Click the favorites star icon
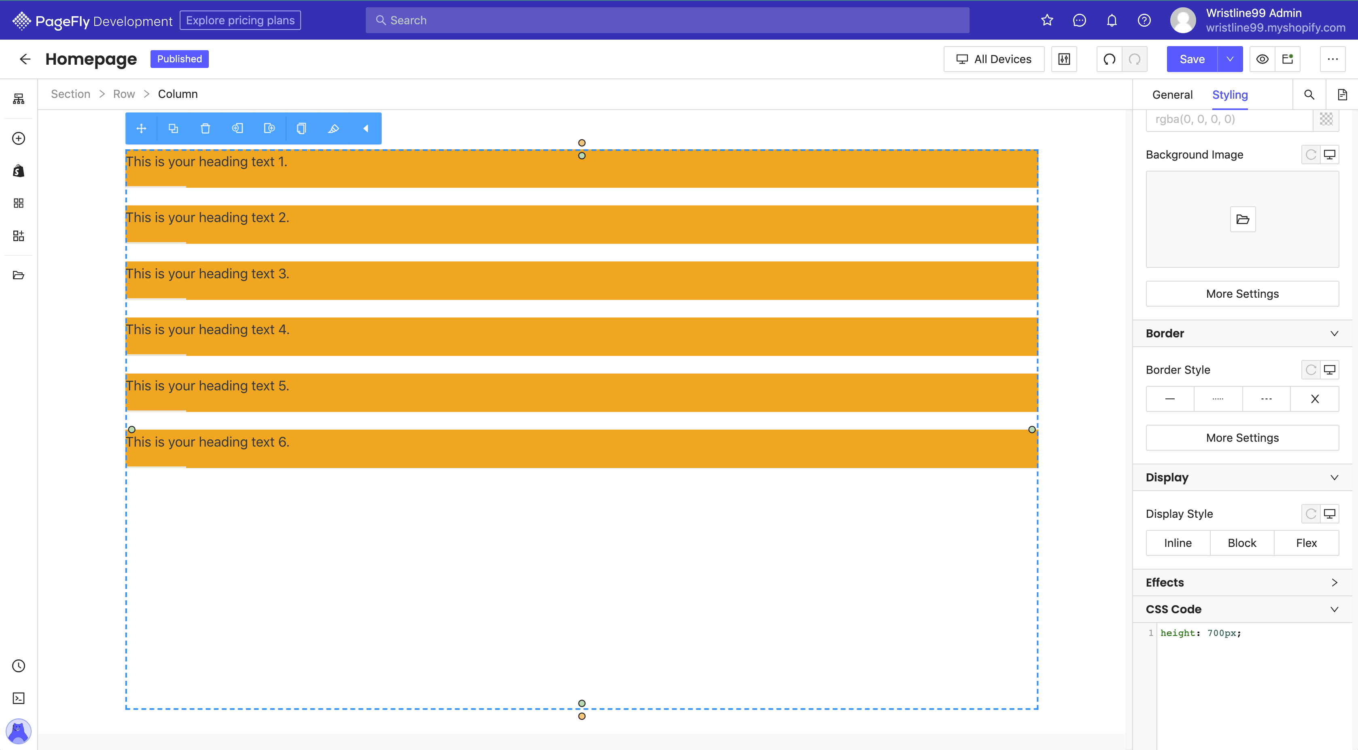Image resolution: width=1358 pixels, height=750 pixels. 1047,20
